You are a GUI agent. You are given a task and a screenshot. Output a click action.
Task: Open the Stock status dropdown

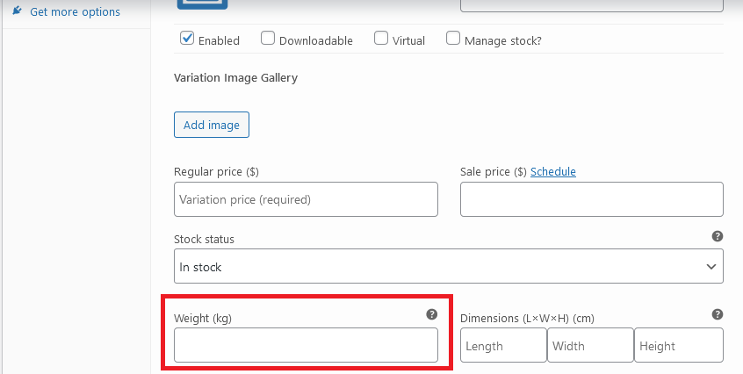[448, 266]
